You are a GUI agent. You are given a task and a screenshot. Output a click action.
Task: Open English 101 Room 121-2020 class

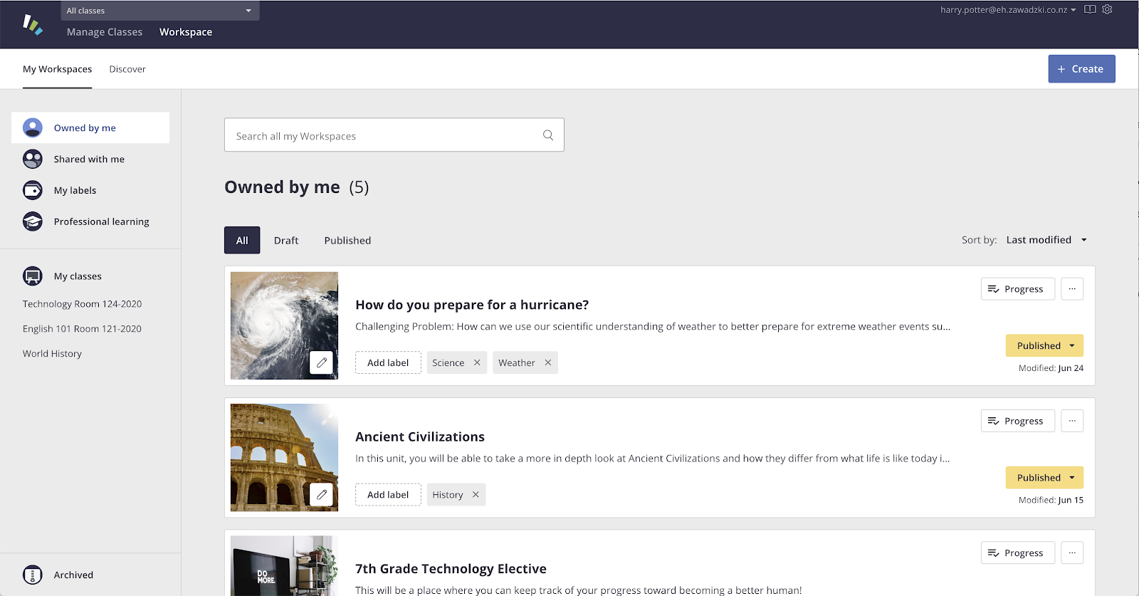pyautogui.click(x=82, y=329)
